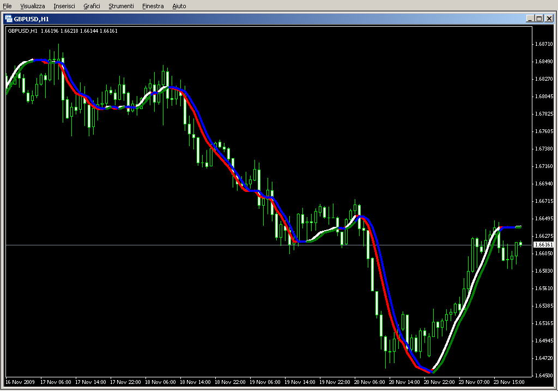Click the 18 Nov 06:00 time label
Screen dimensions: 558x391
point(160,382)
